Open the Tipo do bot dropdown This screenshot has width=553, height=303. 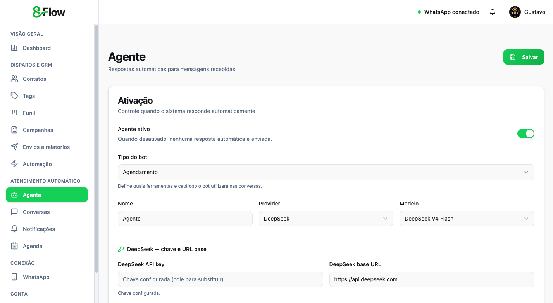coord(326,172)
